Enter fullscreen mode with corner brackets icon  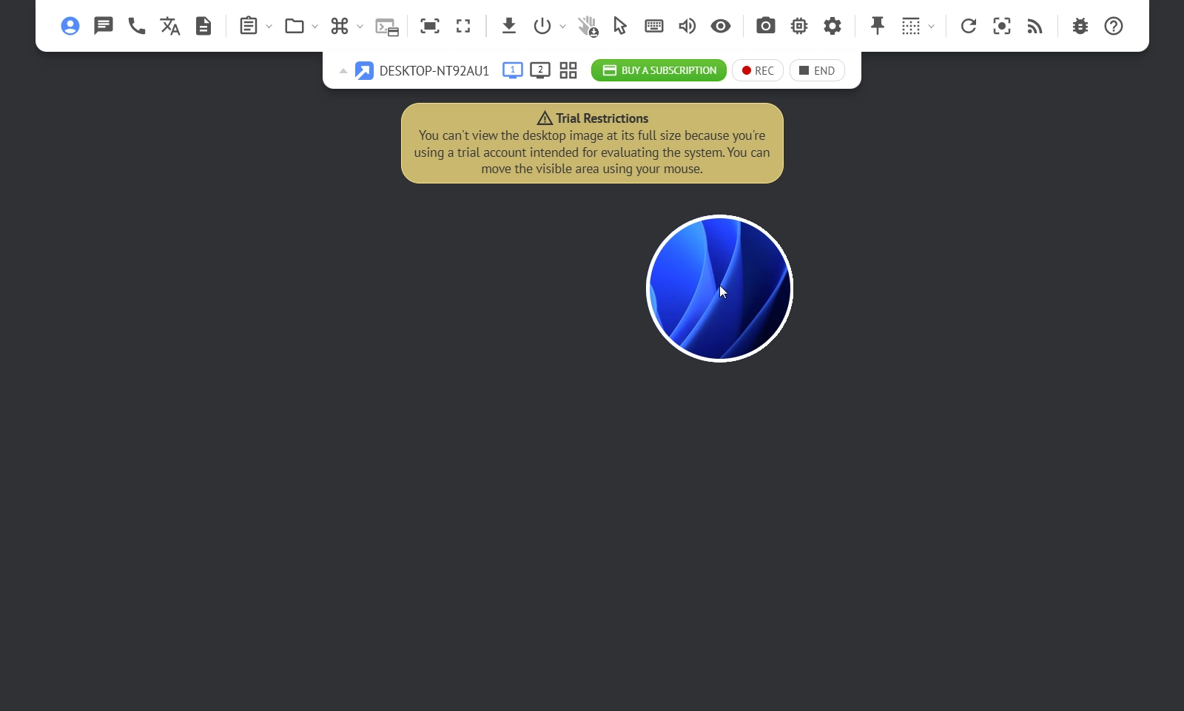pos(463,27)
